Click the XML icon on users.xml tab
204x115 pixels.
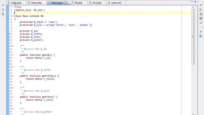coord(109,3)
